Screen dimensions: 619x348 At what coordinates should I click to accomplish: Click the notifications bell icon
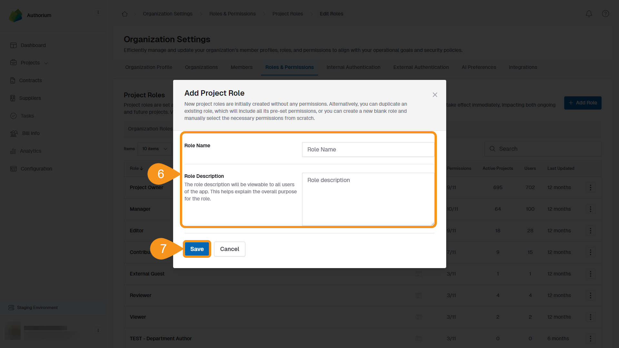pos(589,14)
